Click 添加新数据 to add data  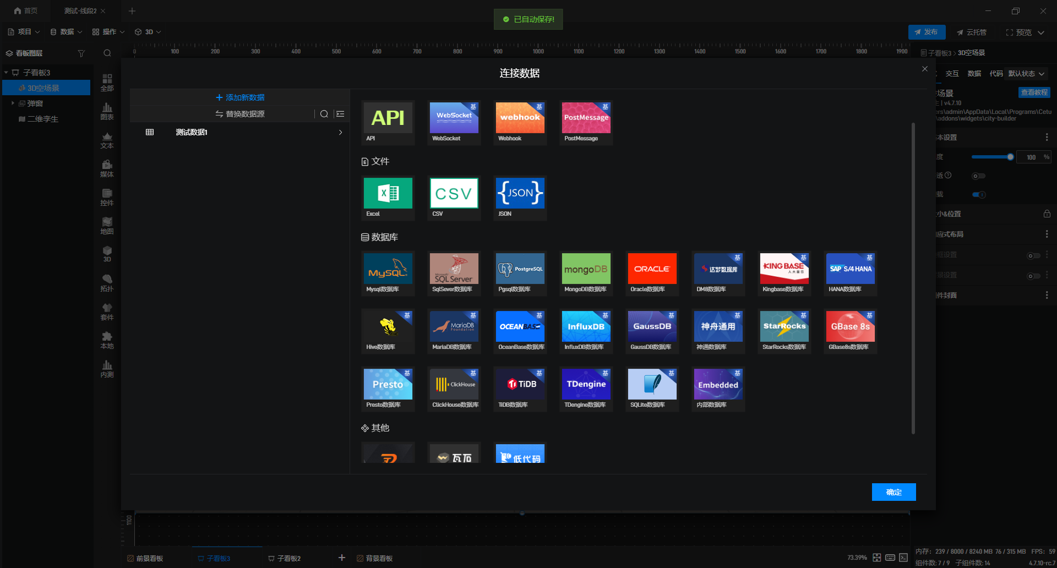point(240,97)
